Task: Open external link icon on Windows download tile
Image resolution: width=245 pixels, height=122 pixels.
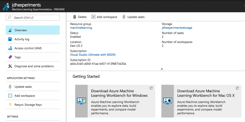Action: (x=151, y=88)
